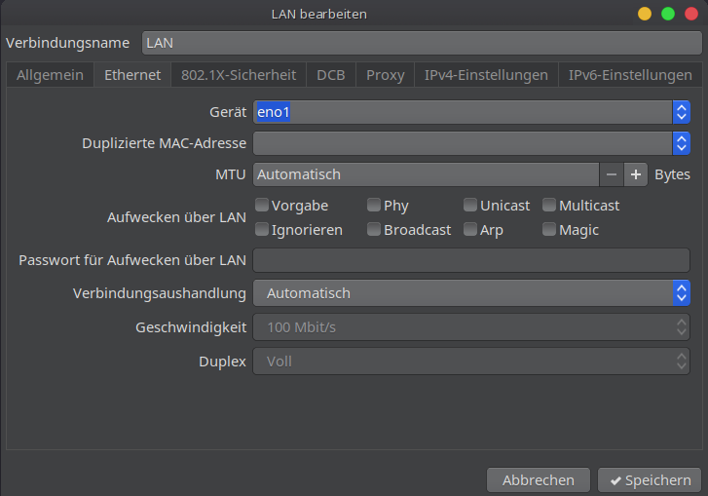This screenshot has height=496, width=708.
Task: Open the Verbindungsaushandlung dropdown
Action: 682,293
